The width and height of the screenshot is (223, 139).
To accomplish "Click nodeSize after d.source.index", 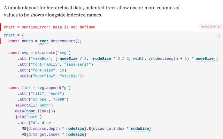I will tap(140, 129).
